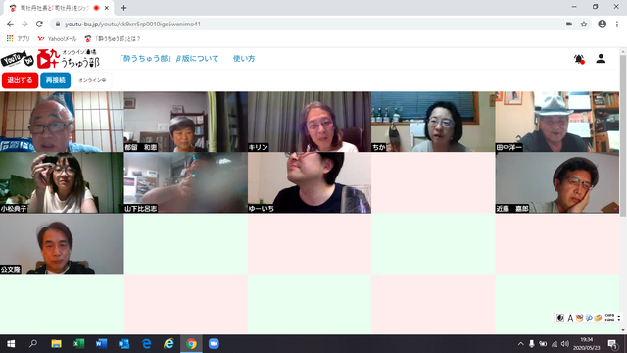Open the 使い方 link

coord(244,59)
